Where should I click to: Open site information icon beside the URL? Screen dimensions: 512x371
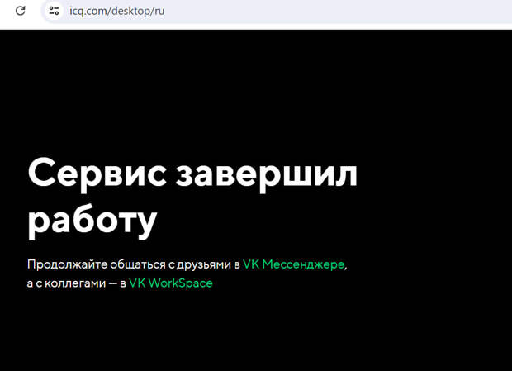click(54, 11)
